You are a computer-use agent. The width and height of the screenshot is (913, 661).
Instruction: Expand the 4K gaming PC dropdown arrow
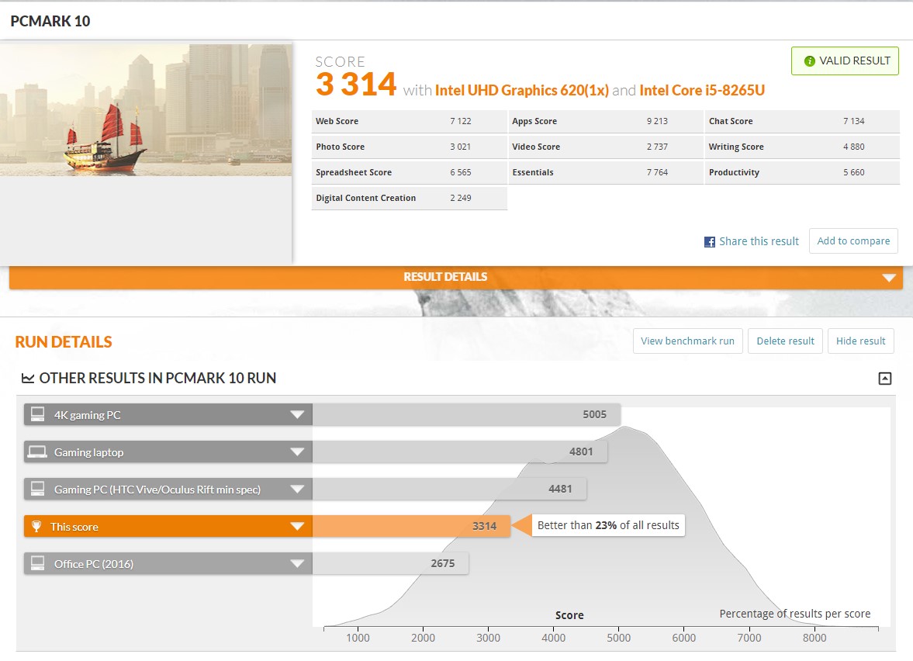296,415
